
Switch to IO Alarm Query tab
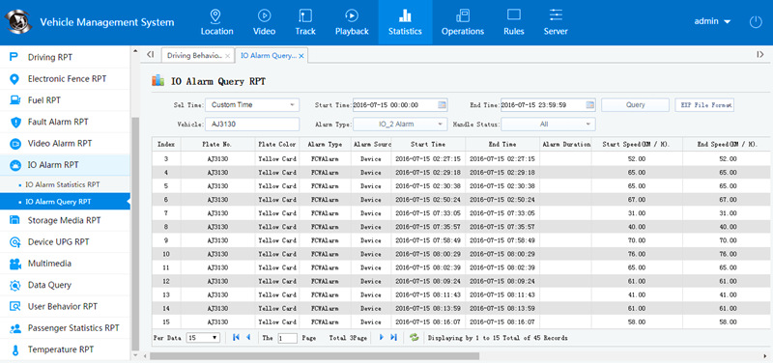click(x=269, y=56)
